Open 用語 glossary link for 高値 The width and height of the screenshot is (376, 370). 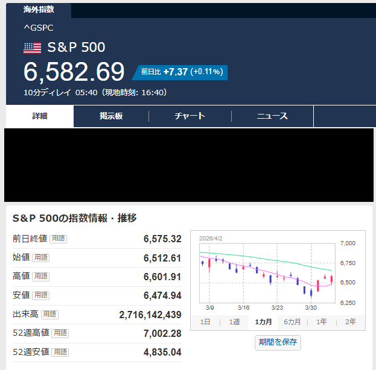point(42,276)
